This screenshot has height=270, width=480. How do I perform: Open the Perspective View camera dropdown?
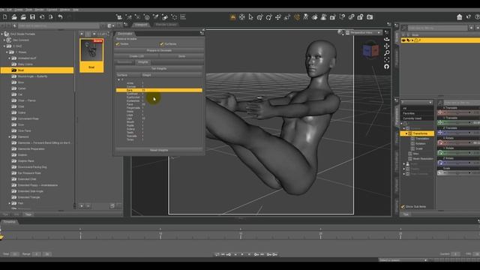(363, 32)
